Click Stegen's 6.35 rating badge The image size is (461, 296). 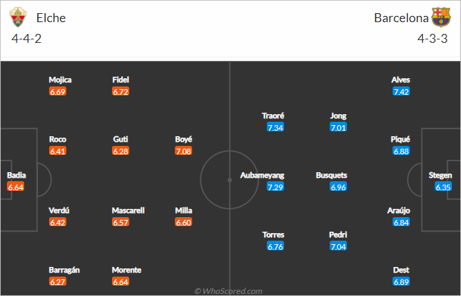(x=443, y=187)
